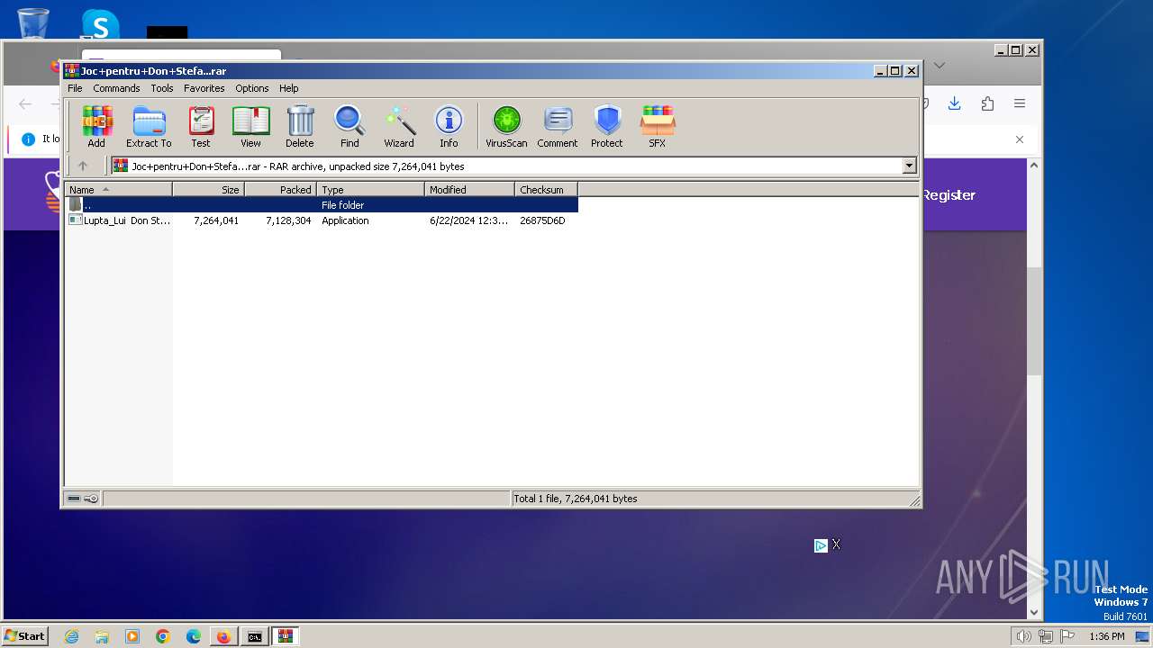Click the system tray volume icon
The height and width of the screenshot is (648, 1153).
coord(1023,636)
